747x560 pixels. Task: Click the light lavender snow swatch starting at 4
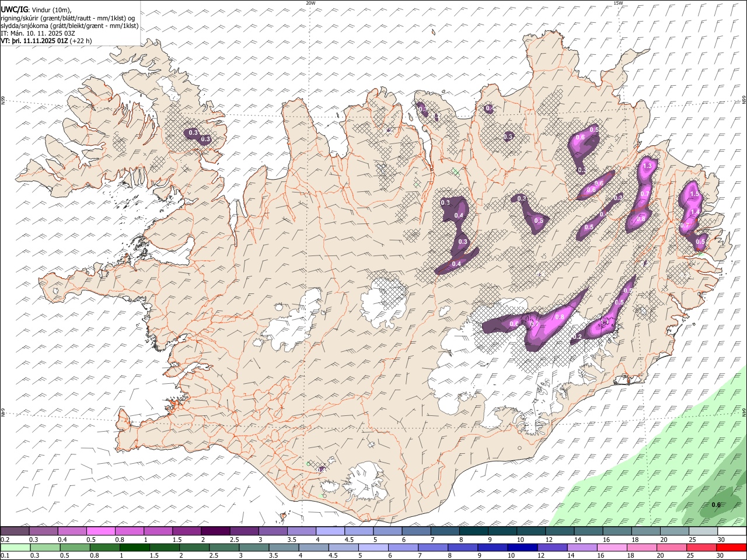329,531
